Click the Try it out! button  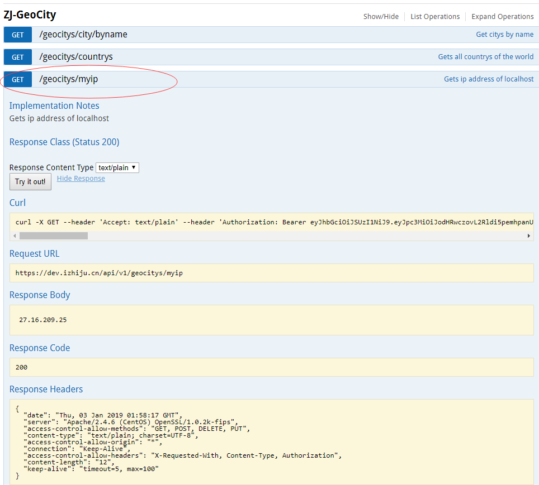click(x=30, y=181)
